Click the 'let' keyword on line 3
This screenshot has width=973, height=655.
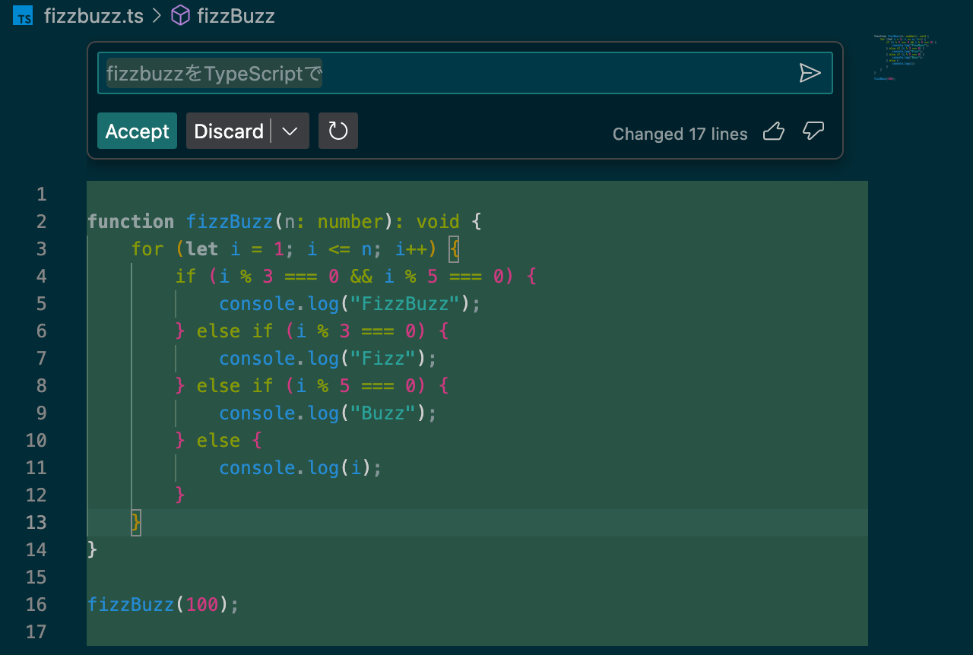(202, 249)
